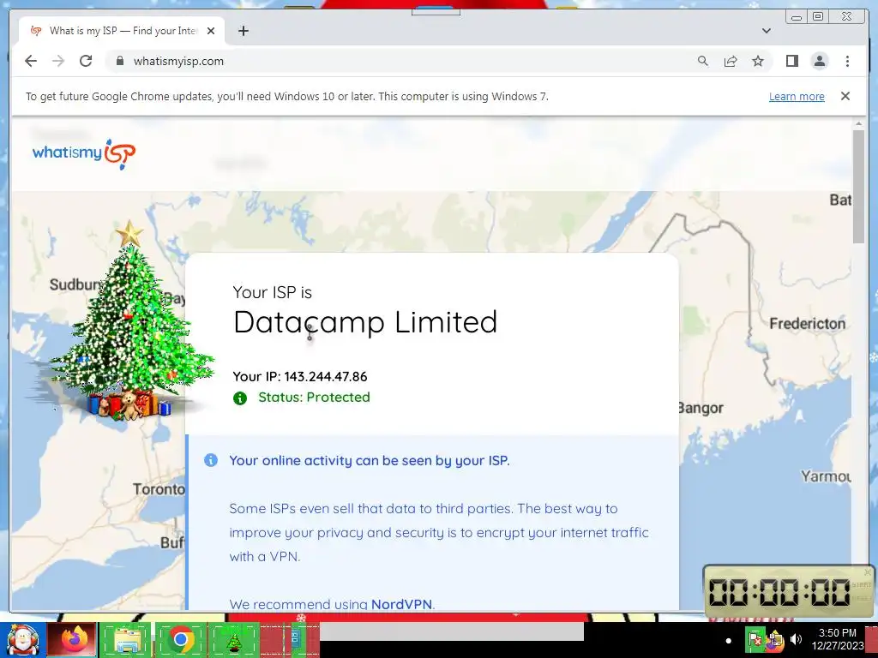The height and width of the screenshot is (658, 878).
Task: View site info via the padlock icon
Action: pyautogui.click(x=119, y=61)
